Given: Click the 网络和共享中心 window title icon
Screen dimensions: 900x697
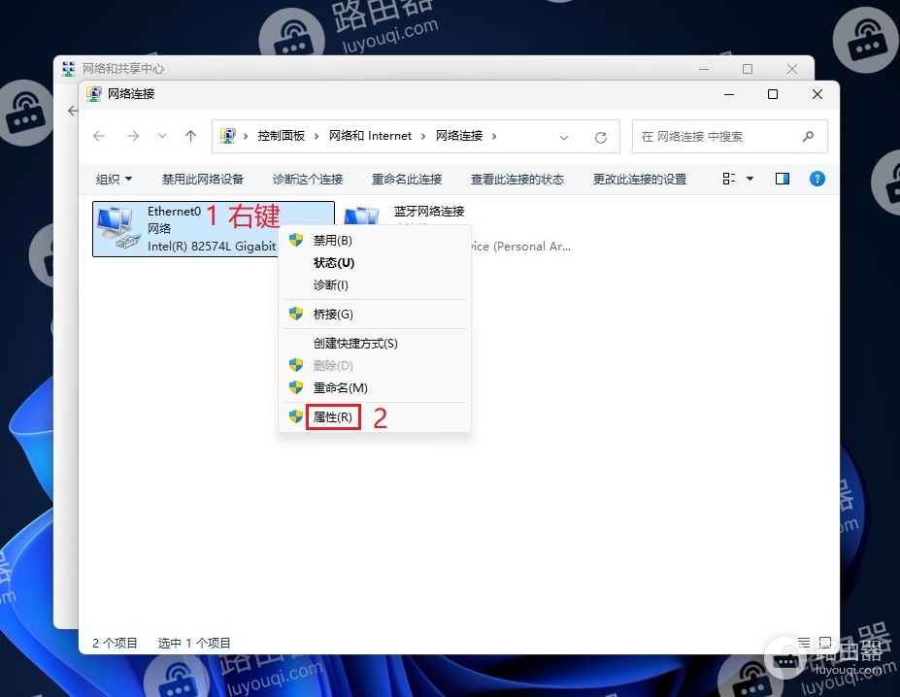Looking at the screenshot, I should click(68, 69).
